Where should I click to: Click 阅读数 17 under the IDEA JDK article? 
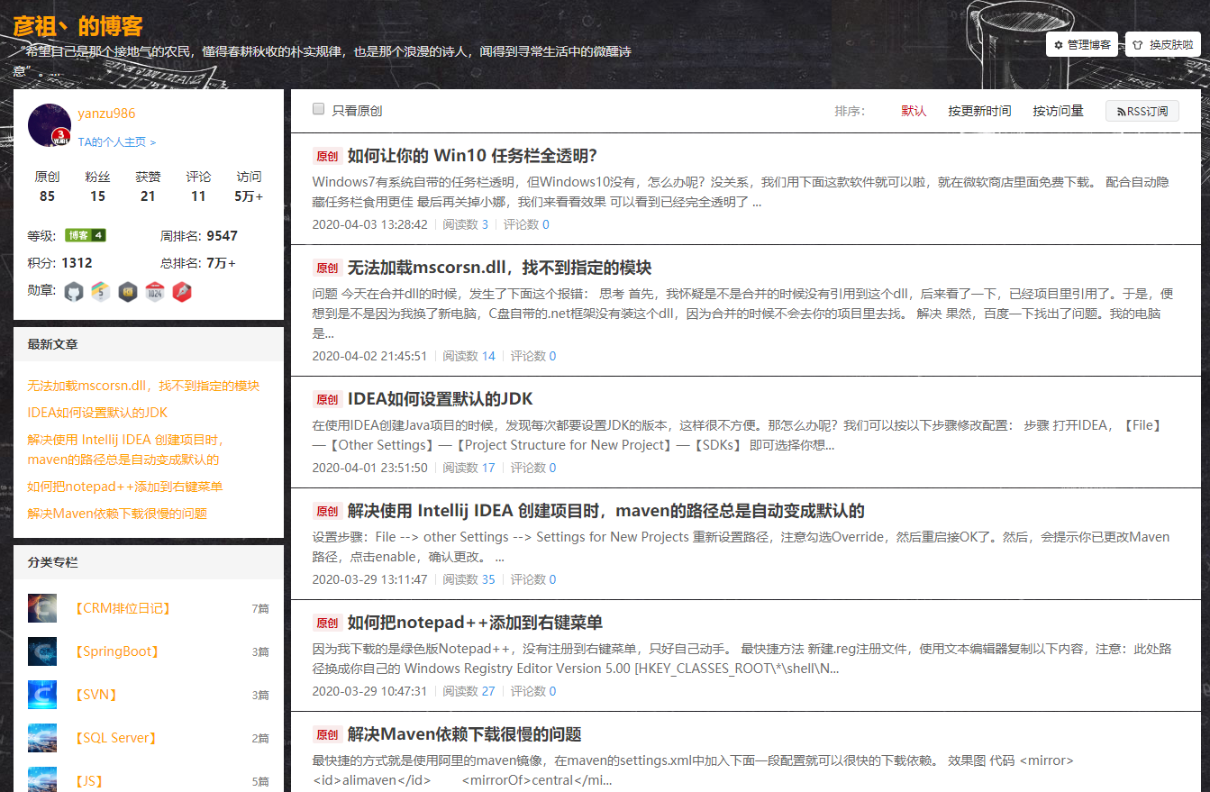tap(469, 467)
